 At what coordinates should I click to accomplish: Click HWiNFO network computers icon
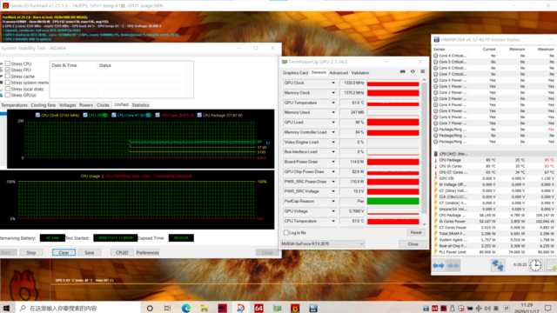[497, 265]
